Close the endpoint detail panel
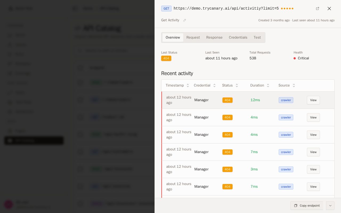The width and height of the screenshot is (341, 213). point(329,9)
